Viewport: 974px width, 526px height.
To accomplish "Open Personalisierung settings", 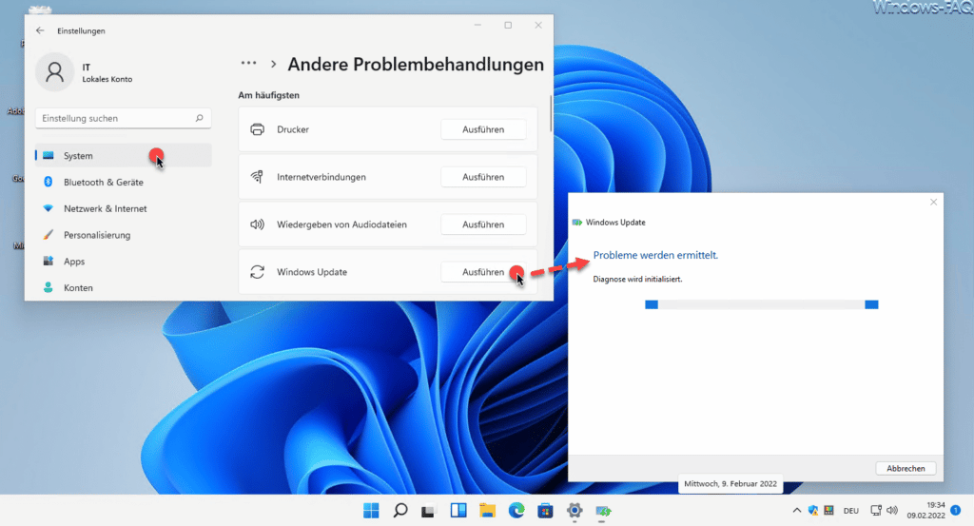I will pyautogui.click(x=123, y=235).
